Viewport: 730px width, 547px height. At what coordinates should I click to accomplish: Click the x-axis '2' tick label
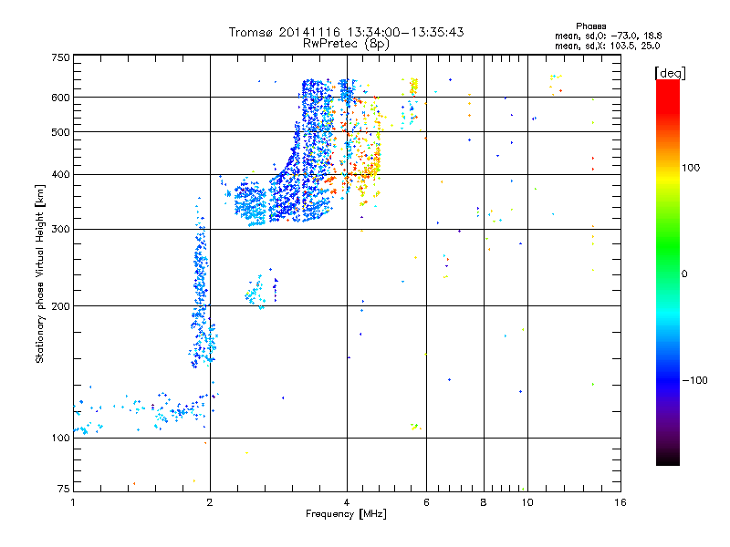point(210,502)
